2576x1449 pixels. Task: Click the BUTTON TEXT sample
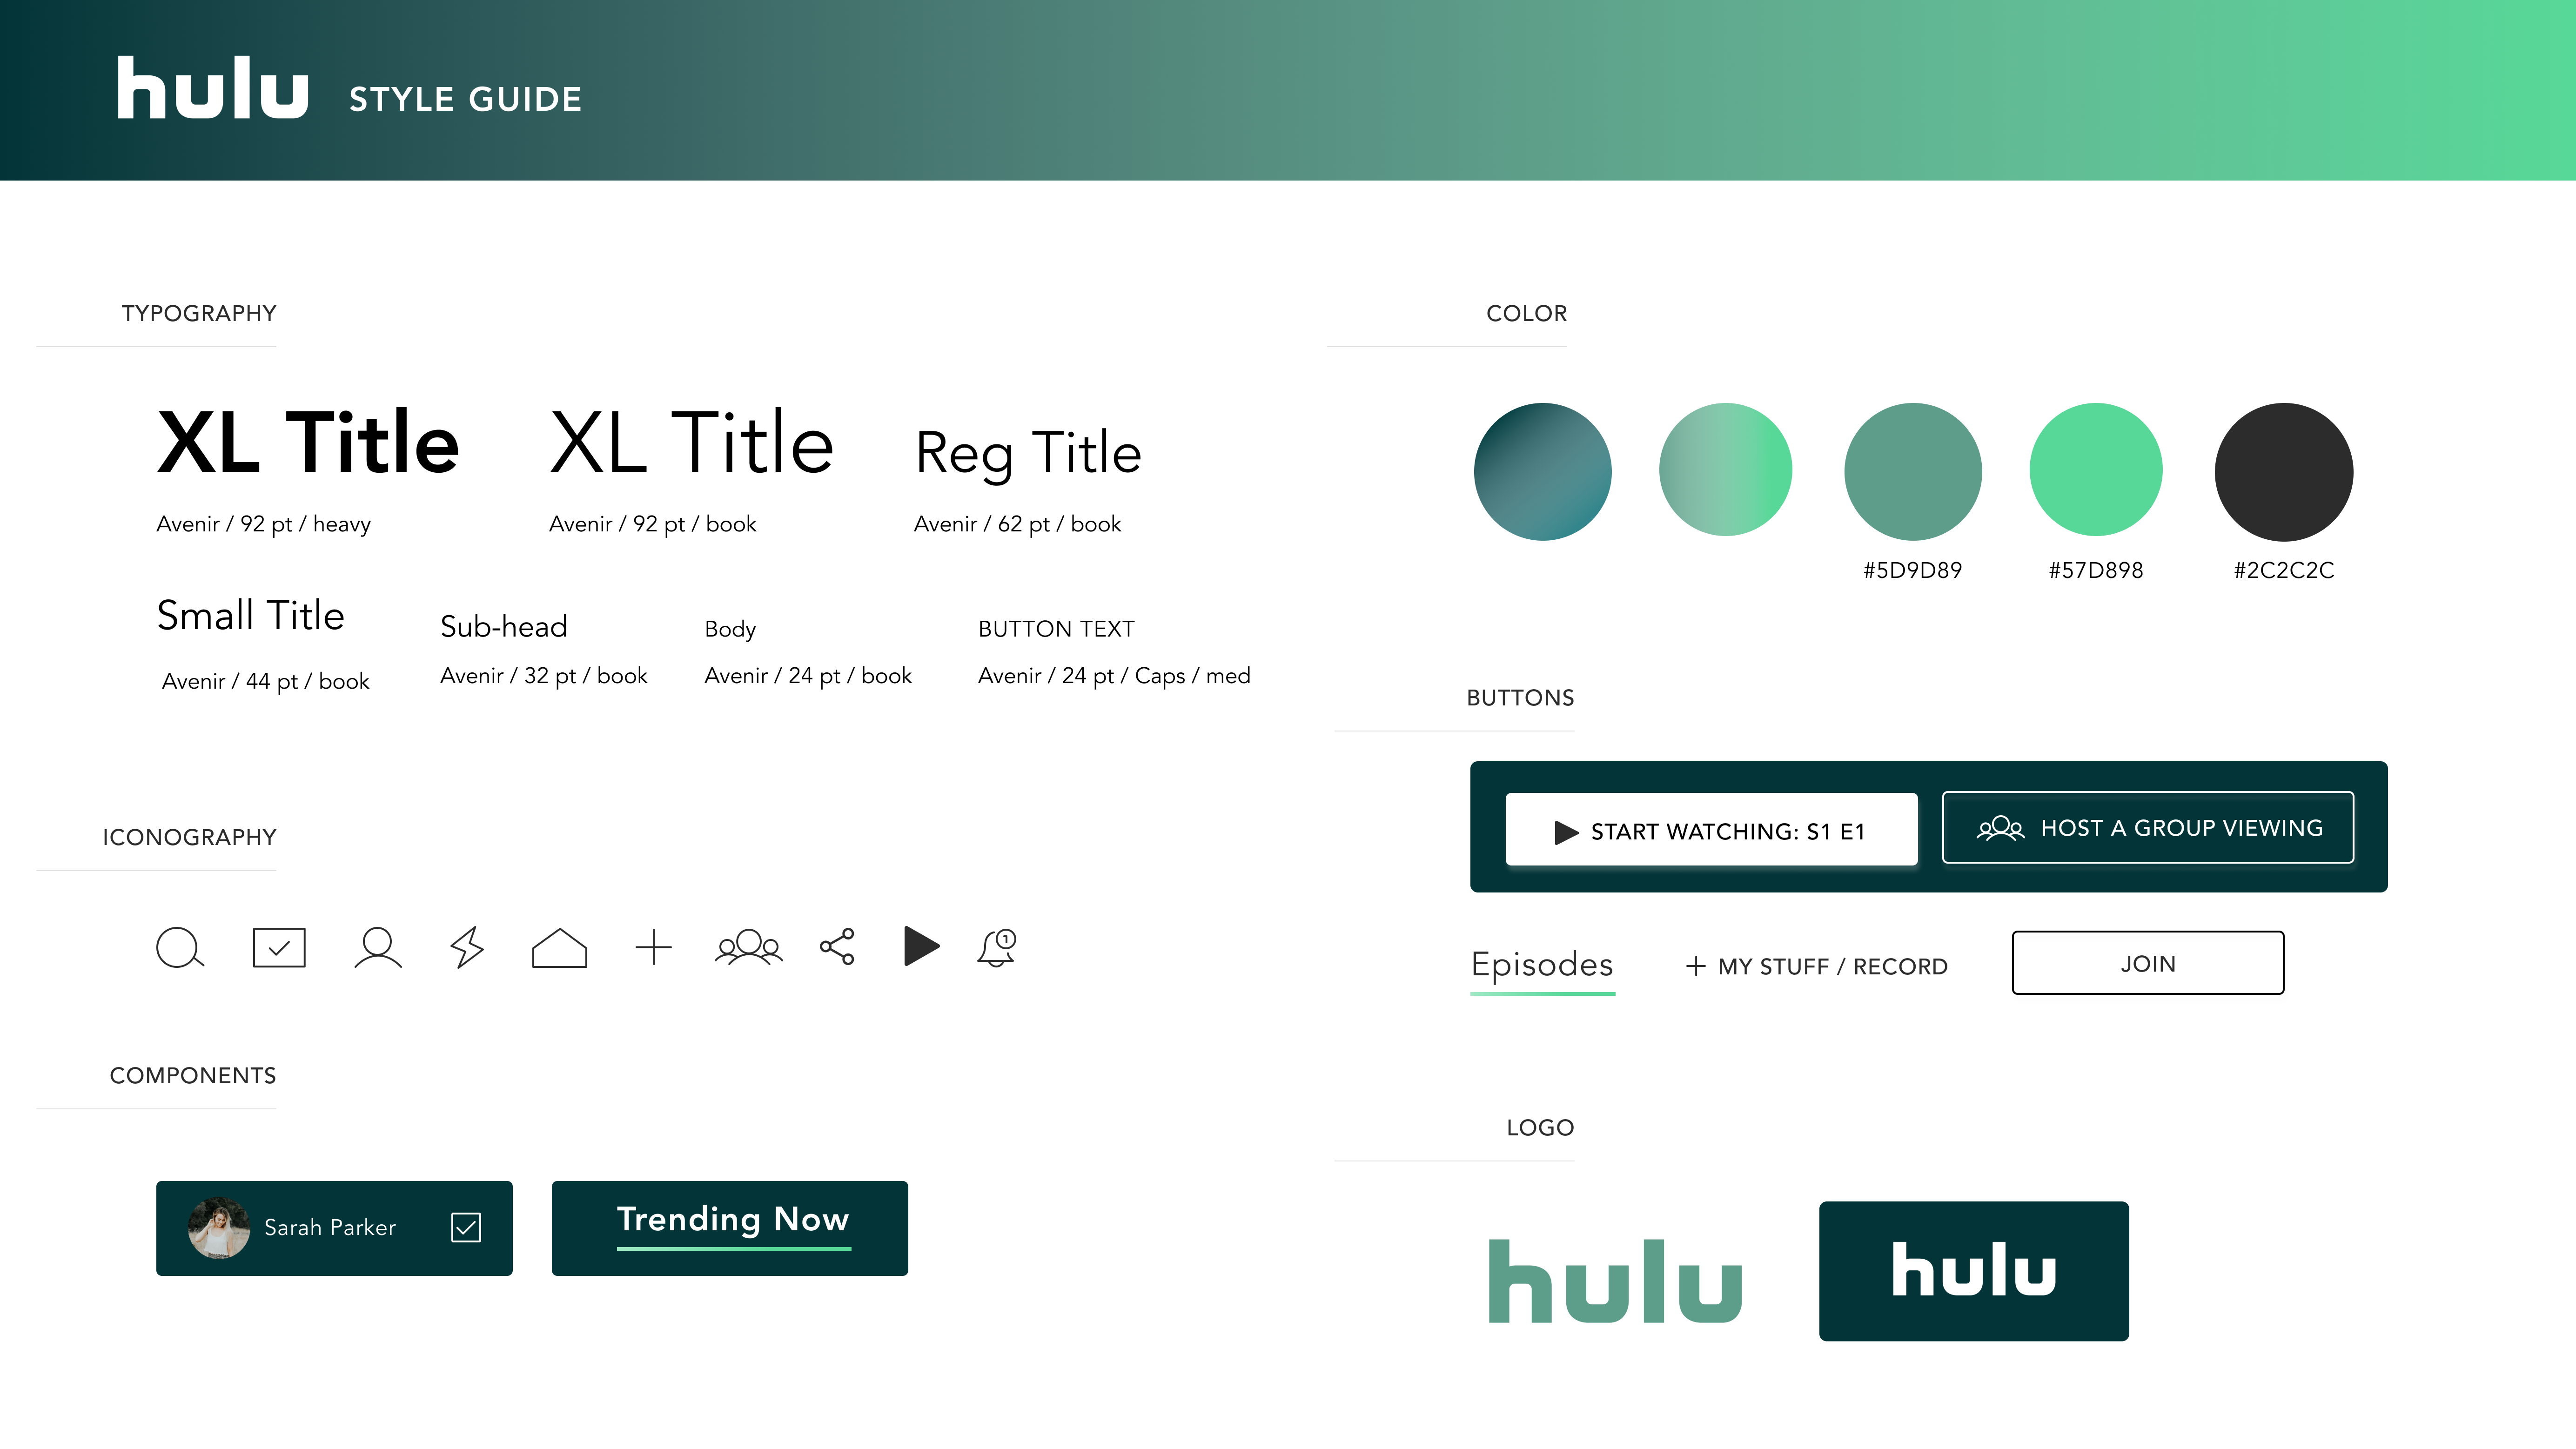click(1056, 629)
